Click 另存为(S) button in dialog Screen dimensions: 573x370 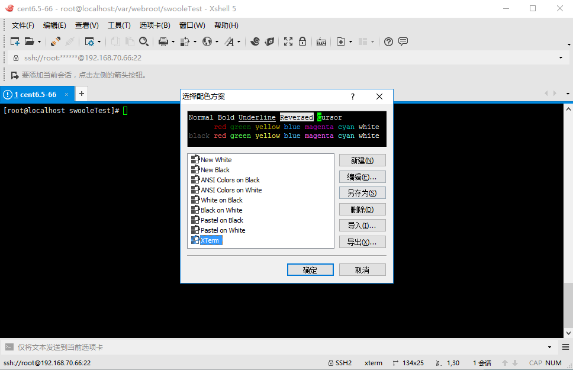coord(362,193)
